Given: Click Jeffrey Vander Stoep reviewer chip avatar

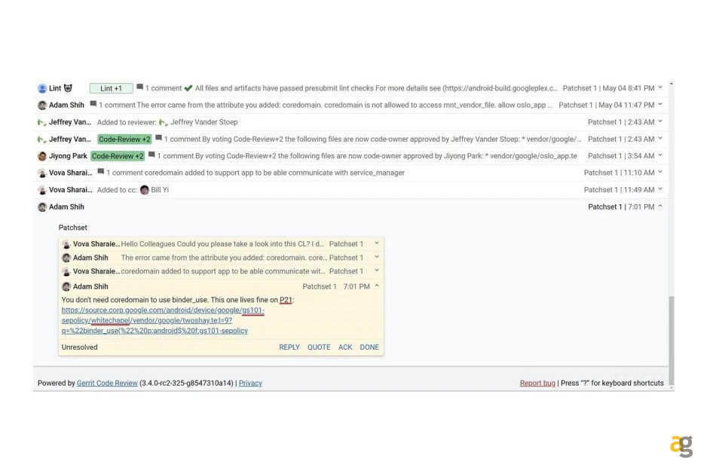Looking at the screenshot, I should pos(164,122).
